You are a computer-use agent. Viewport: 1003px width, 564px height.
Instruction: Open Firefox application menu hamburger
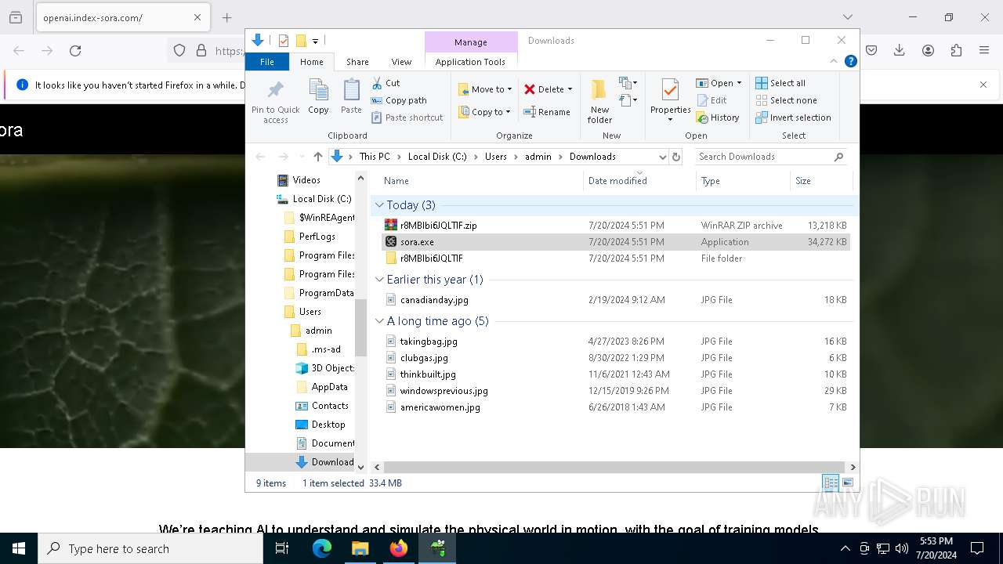pos(984,50)
